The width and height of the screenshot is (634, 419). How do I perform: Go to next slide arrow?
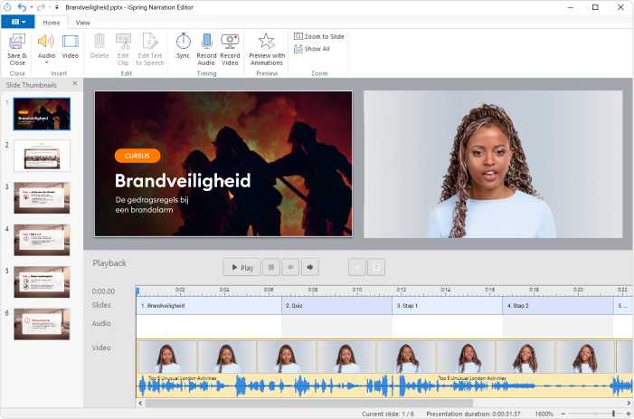click(x=309, y=267)
